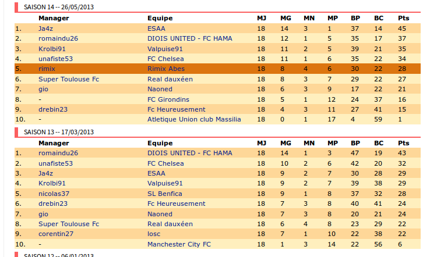
Task: Open Real dauxéen team in Saison 13
Action: coord(170,224)
